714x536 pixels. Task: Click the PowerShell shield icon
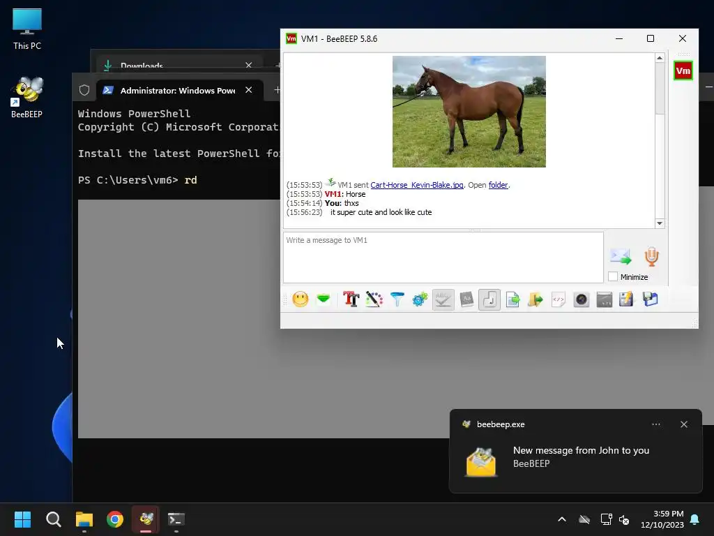pos(84,90)
